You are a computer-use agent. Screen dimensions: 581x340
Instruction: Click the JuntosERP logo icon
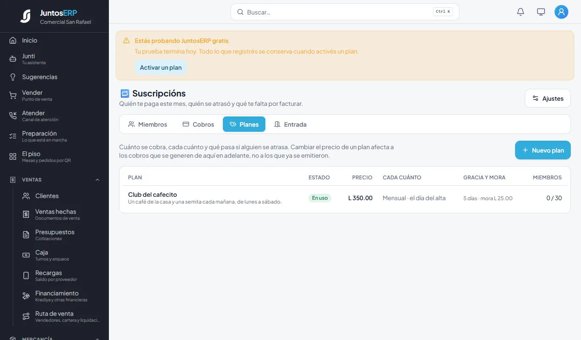tap(26, 16)
